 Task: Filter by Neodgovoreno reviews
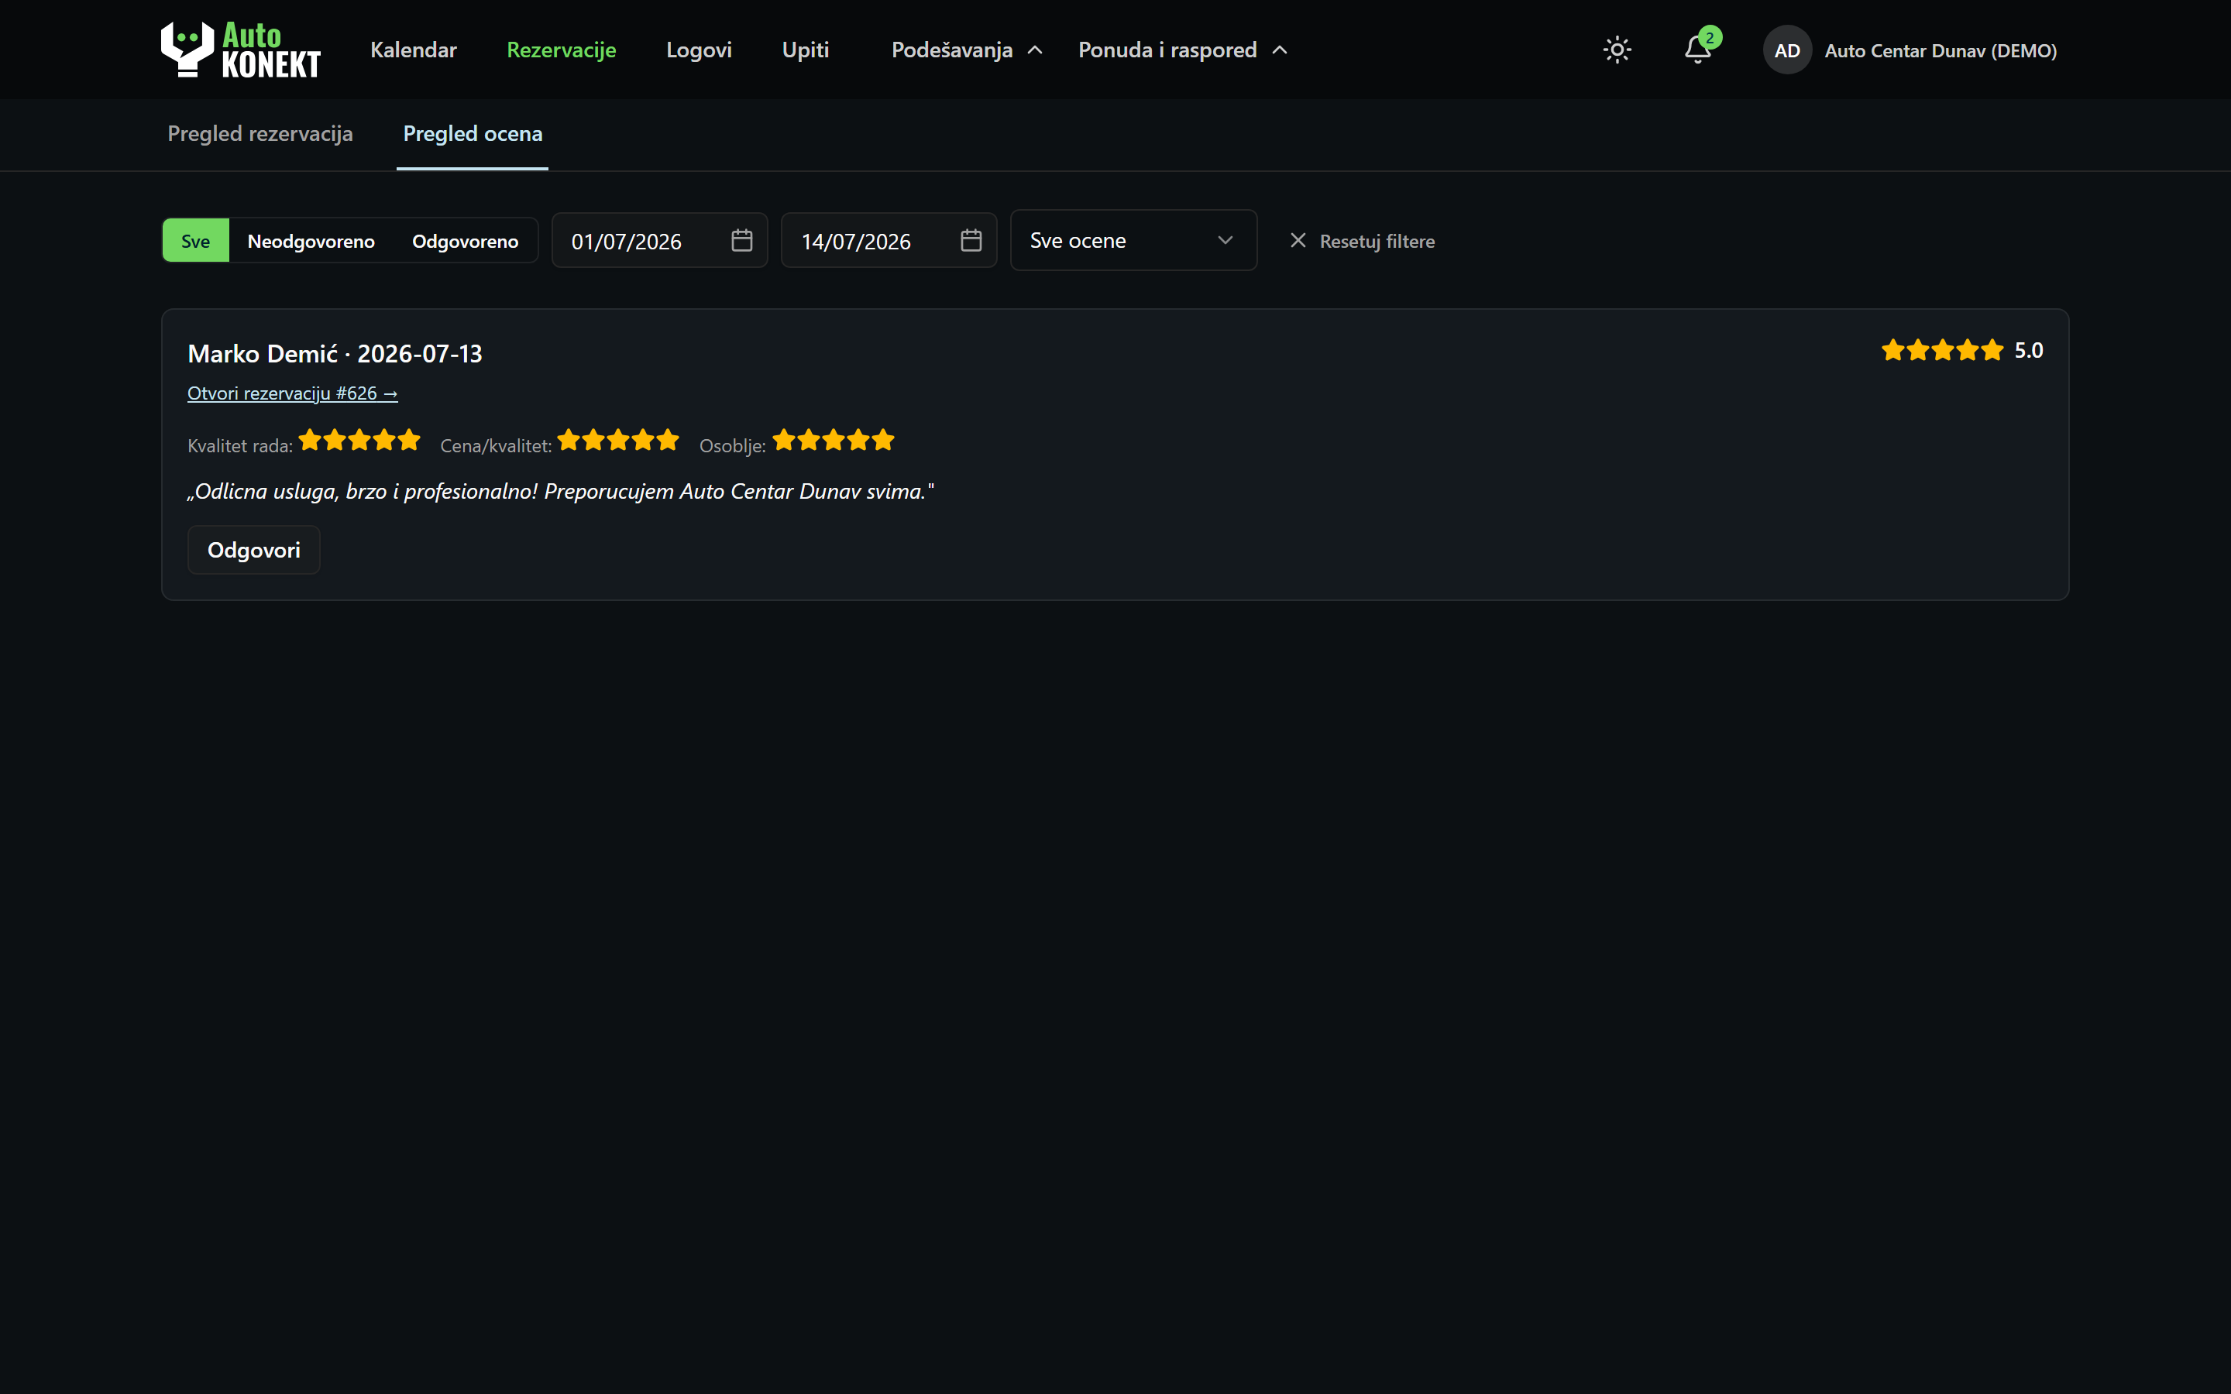pos(311,241)
